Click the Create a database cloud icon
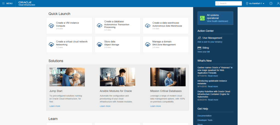 coord(100,26)
